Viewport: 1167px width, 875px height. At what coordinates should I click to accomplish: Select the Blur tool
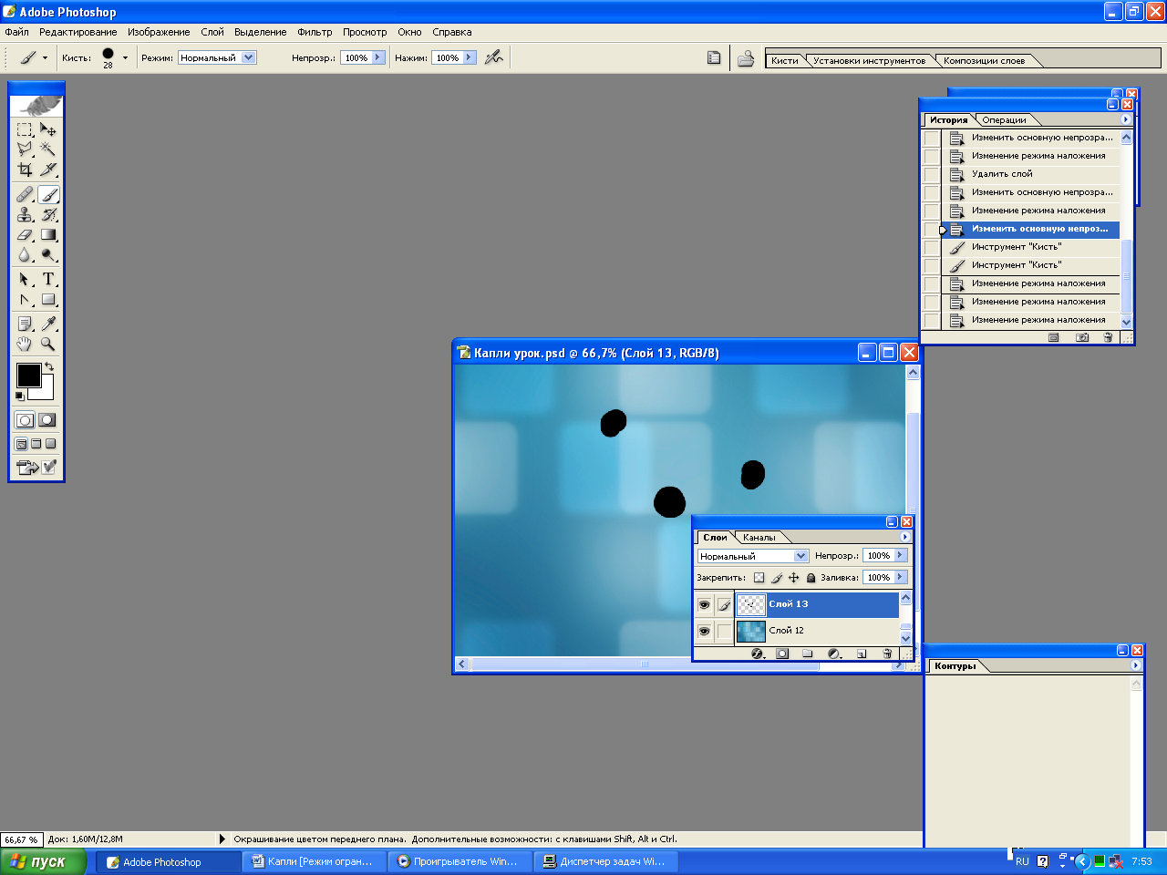(x=25, y=255)
